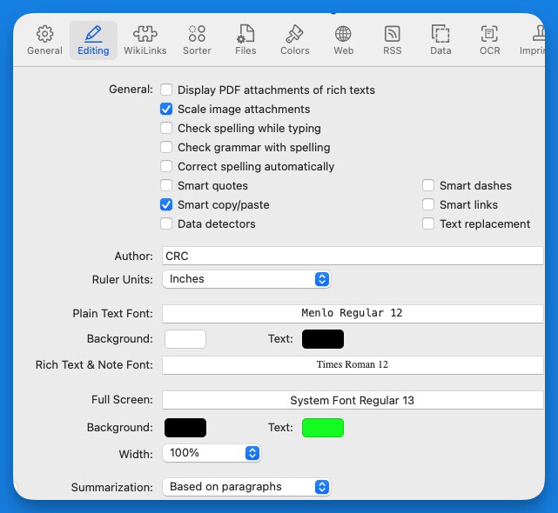Screen dimensions: 558x513
Task: Enable Check spelling while typing
Action: click(x=166, y=129)
